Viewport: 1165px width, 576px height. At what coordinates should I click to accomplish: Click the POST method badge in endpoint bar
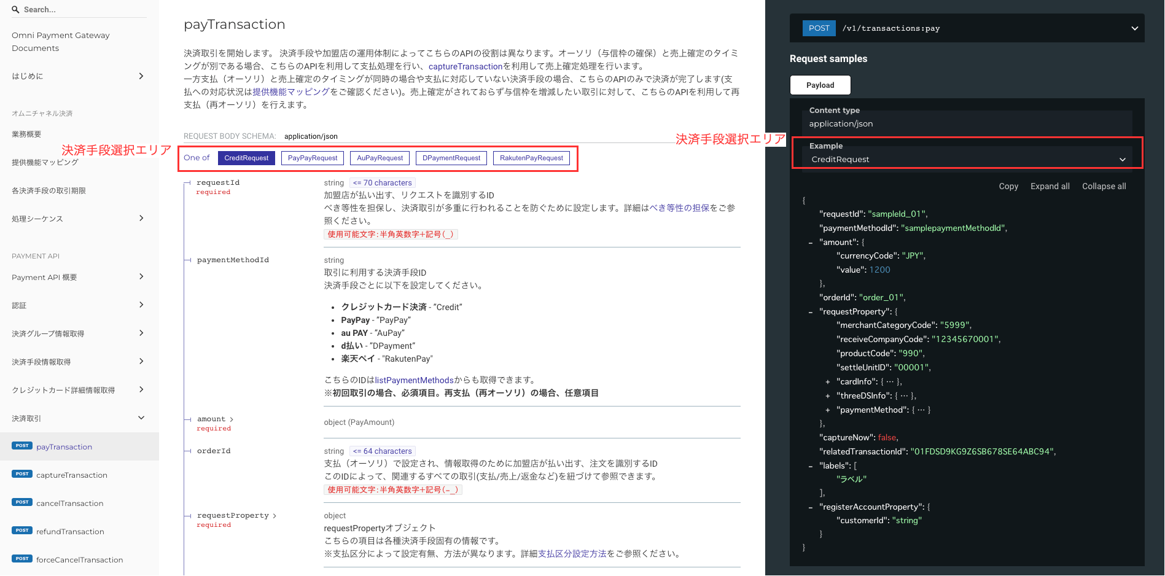click(x=819, y=28)
